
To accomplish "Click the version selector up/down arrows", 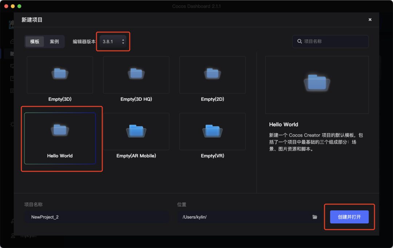I will click(x=123, y=41).
